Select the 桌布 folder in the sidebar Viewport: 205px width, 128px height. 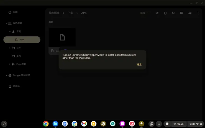click(x=18, y=56)
